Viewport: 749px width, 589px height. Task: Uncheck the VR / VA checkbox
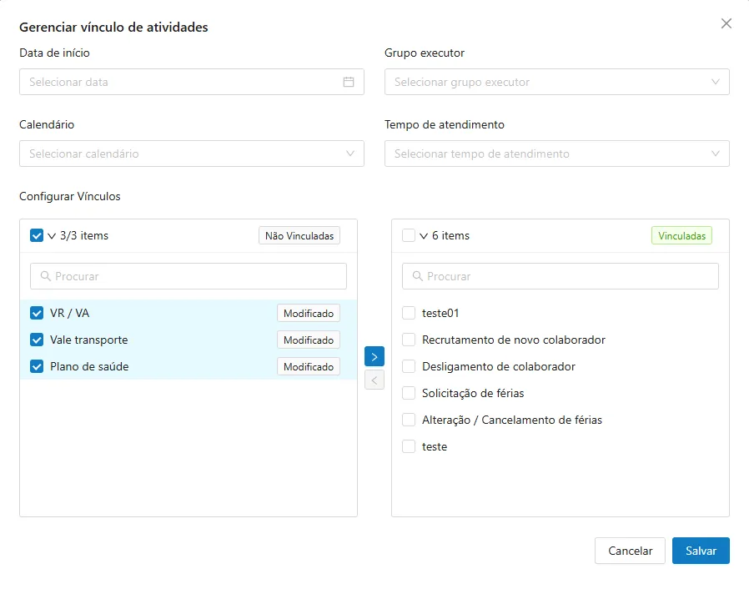pyautogui.click(x=37, y=313)
